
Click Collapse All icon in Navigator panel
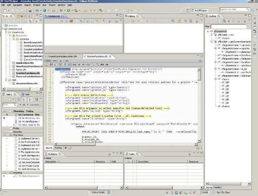click(x=25, y=21)
